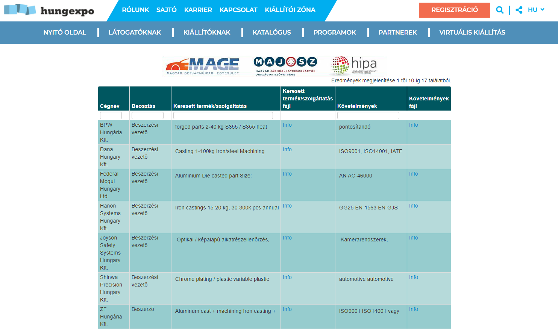The image size is (558, 329).
Task: Open requirements file Info for BPW Hungária
Action: (414, 125)
